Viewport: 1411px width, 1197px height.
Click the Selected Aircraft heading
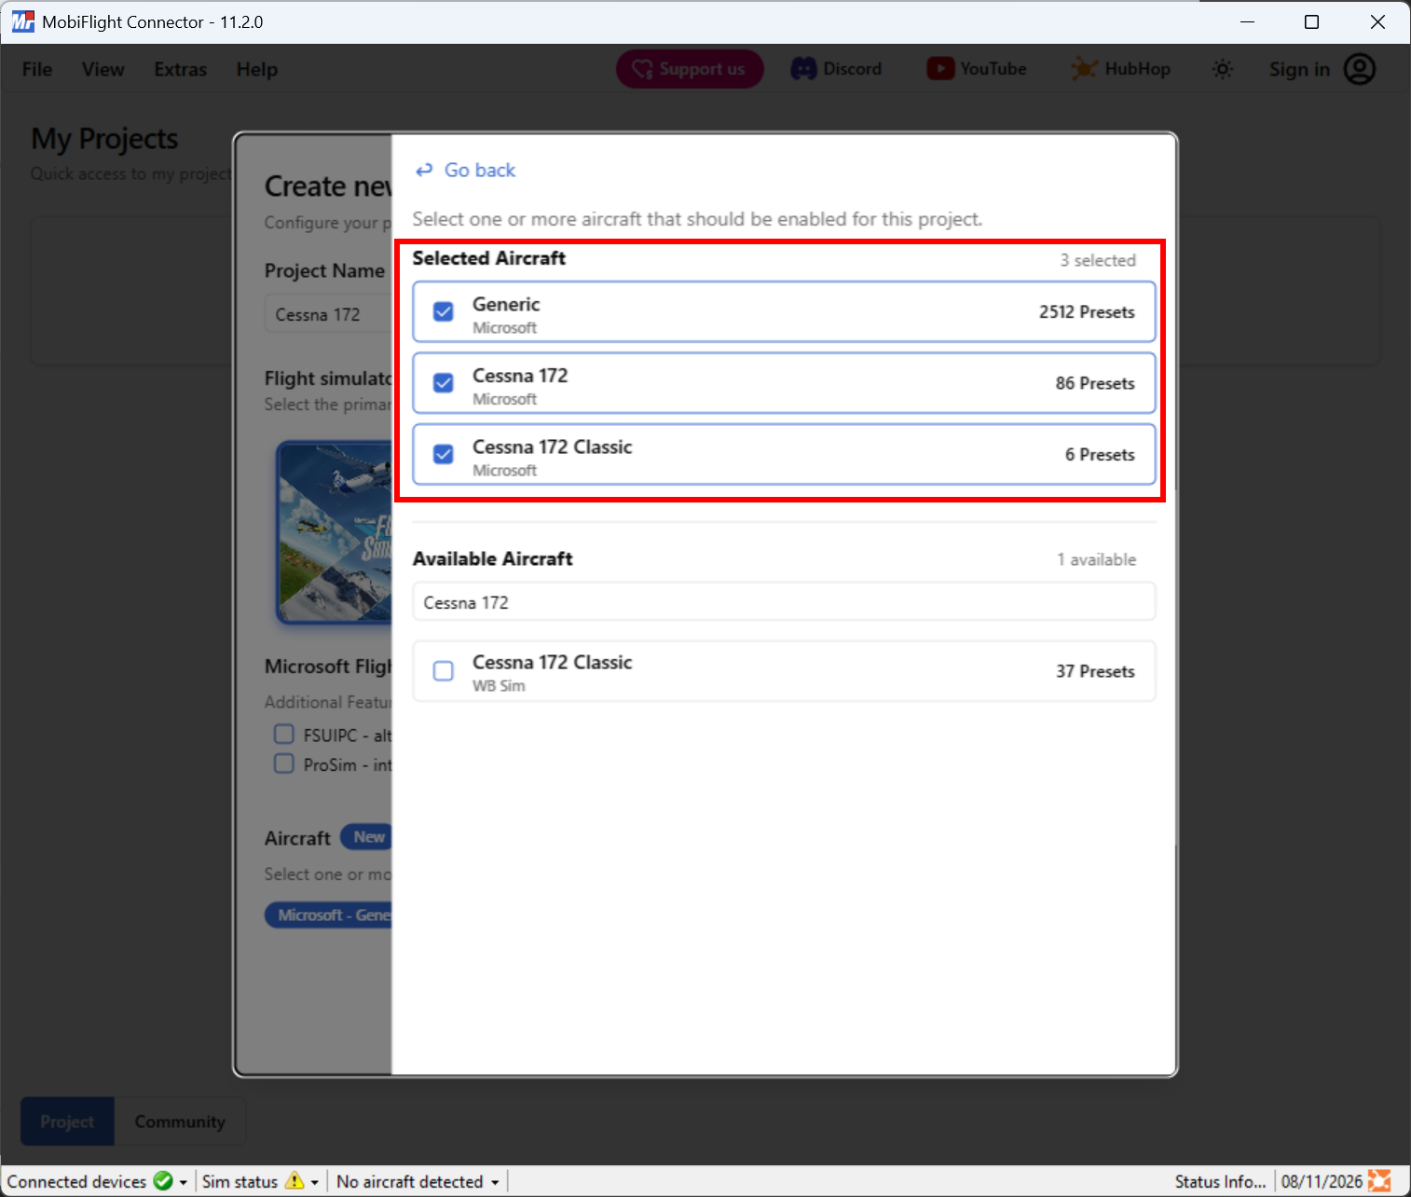click(x=489, y=258)
